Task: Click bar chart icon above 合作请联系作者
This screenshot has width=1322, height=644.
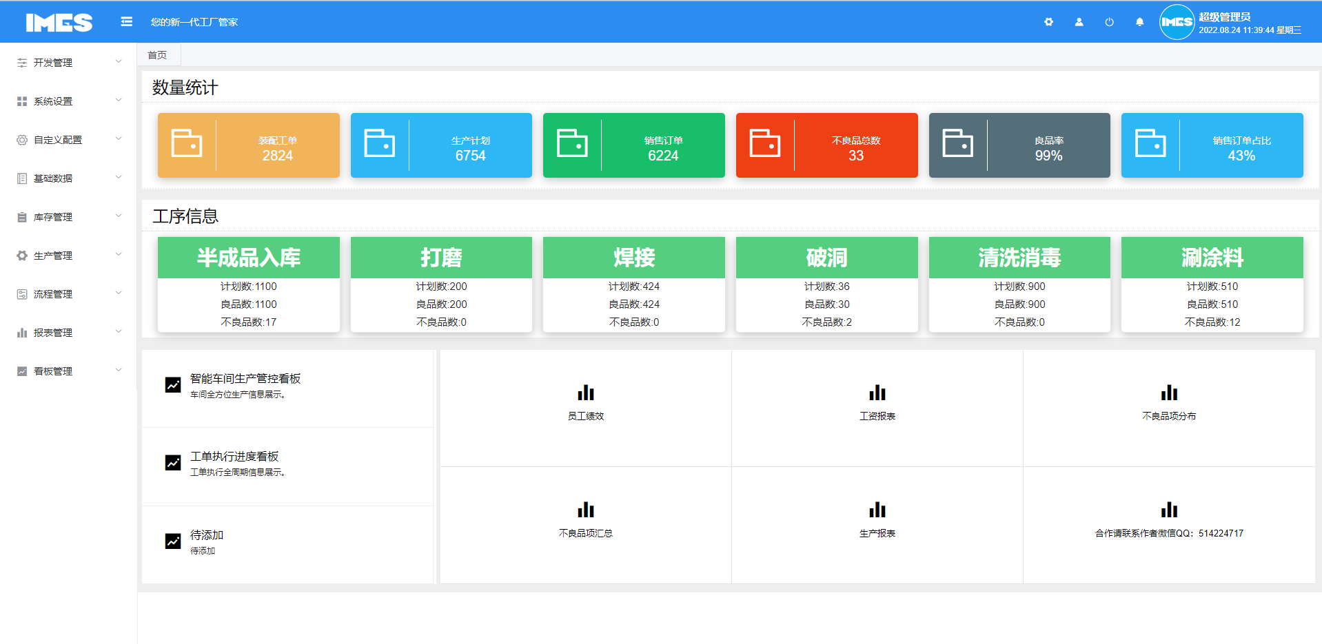Action: point(1169,510)
